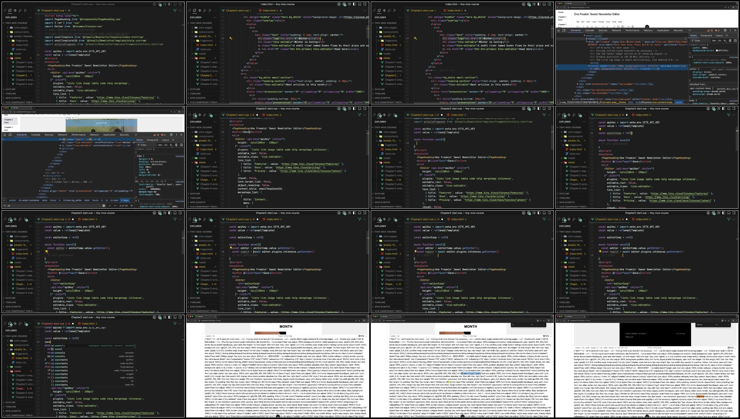Toggle computed styles sidebar in .logo DevTools
Image resolution: width=740 pixels, height=419 pixels.
(x=181, y=145)
